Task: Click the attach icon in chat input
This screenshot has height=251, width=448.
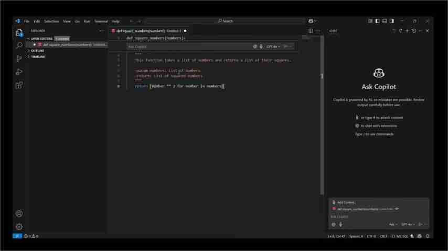Action: [x=334, y=224]
